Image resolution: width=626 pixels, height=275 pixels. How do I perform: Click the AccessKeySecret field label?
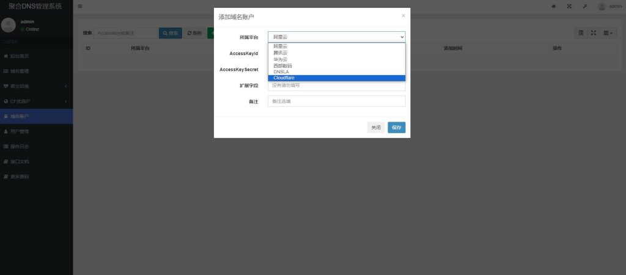coord(239,70)
